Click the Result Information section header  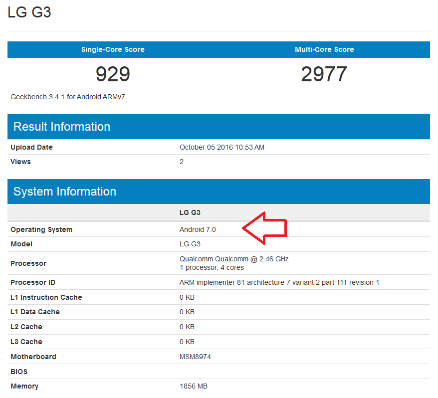pos(61,127)
